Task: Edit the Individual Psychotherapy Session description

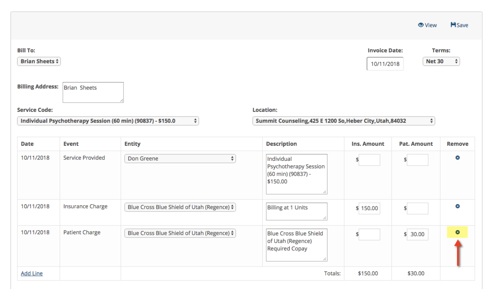Action: click(x=296, y=174)
